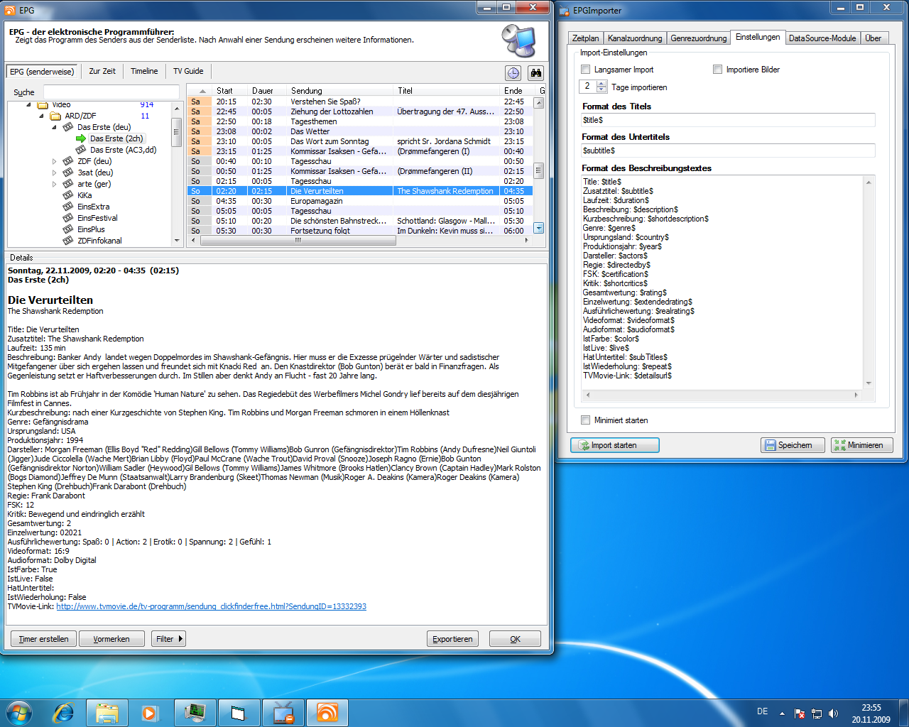The width and height of the screenshot is (909, 727).
Task: Toggle the Importiere Bilder checkbox
Action: 718,70
